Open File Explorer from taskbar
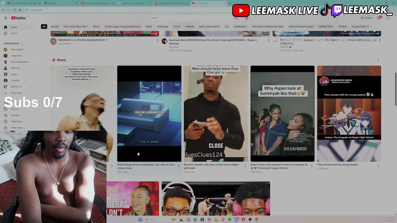The image size is (397, 223). 216,219
